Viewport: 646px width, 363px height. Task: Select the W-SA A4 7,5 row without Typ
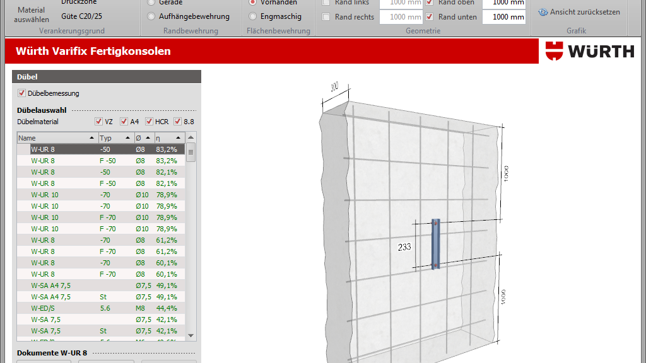pos(101,285)
